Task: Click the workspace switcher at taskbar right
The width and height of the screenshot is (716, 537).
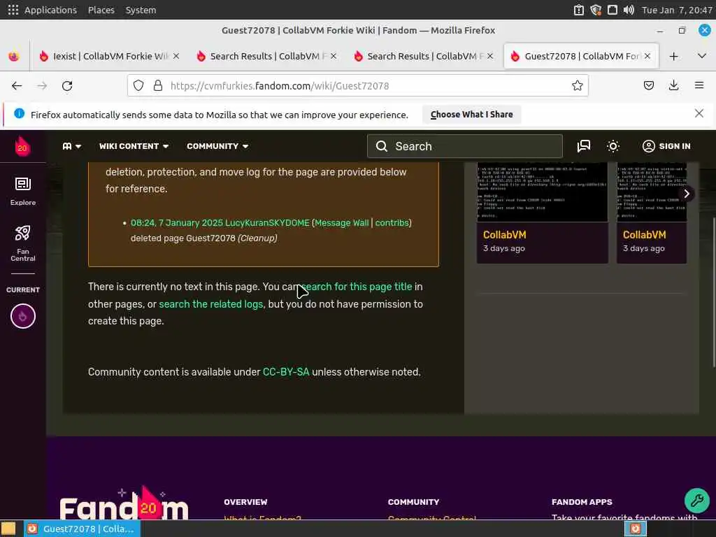Action: tap(636, 529)
